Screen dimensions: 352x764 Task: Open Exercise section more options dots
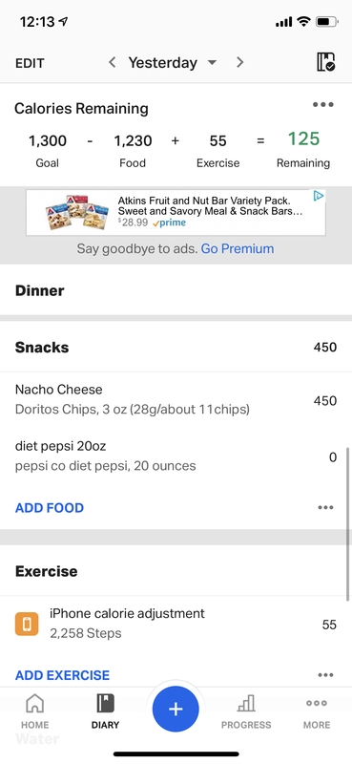(325, 675)
